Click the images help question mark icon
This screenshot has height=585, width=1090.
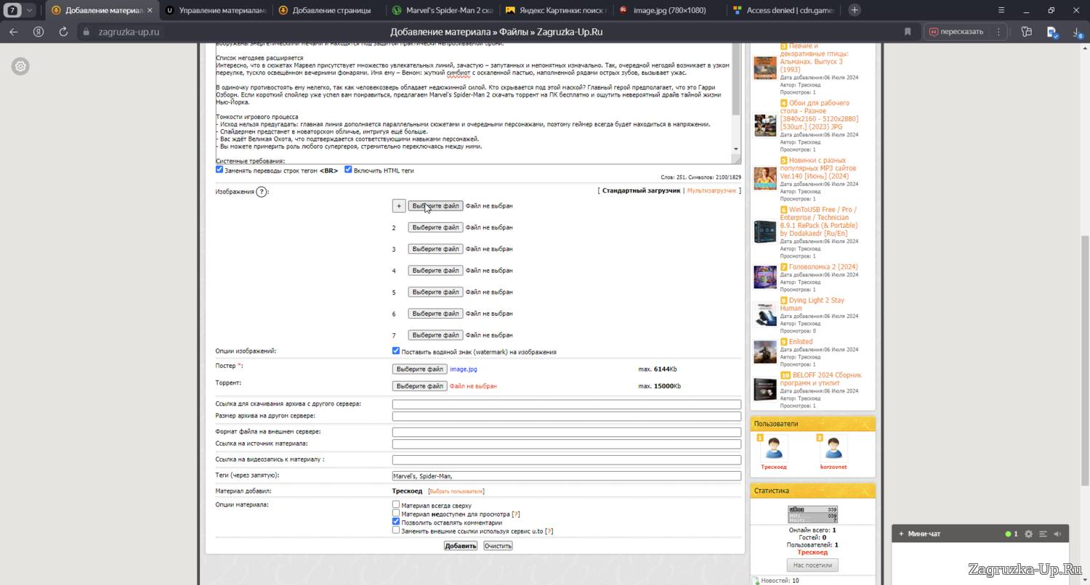[x=262, y=192]
